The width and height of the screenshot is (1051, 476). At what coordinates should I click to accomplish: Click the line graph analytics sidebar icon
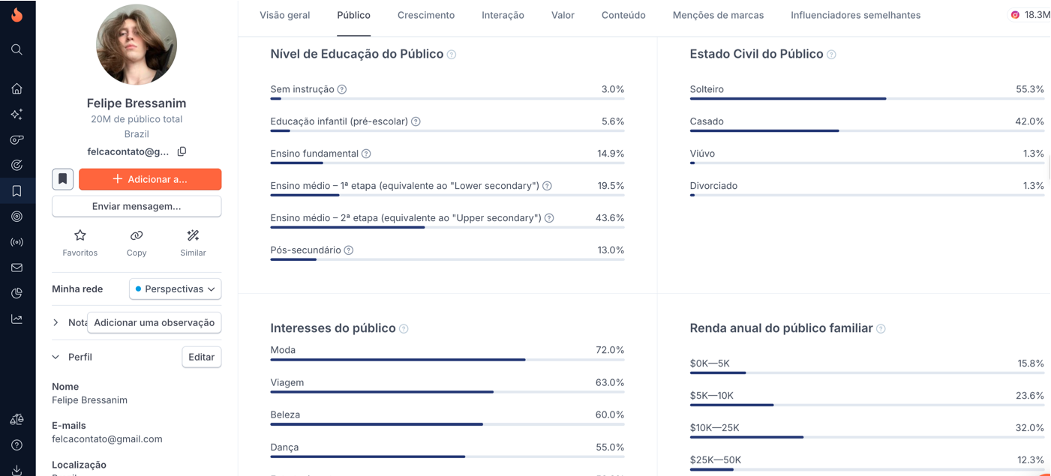tap(17, 319)
